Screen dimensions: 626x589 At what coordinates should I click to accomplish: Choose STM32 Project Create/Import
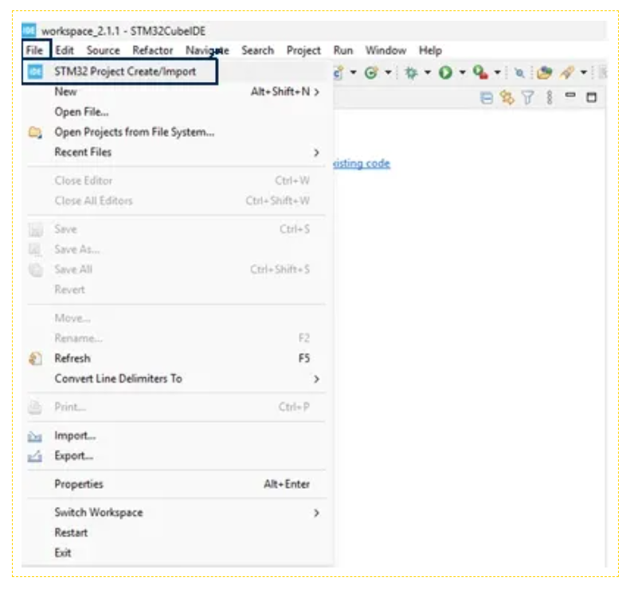click(x=119, y=72)
